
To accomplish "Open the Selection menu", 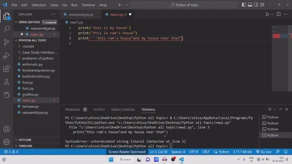I will [39, 5].
